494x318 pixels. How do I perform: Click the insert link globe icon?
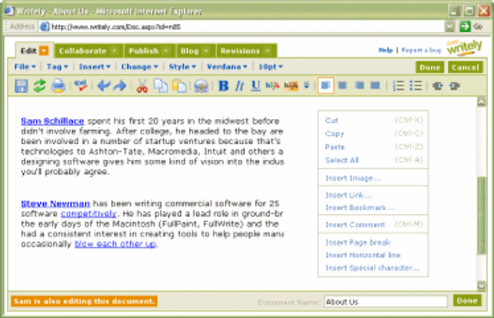[x=202, y=86]
